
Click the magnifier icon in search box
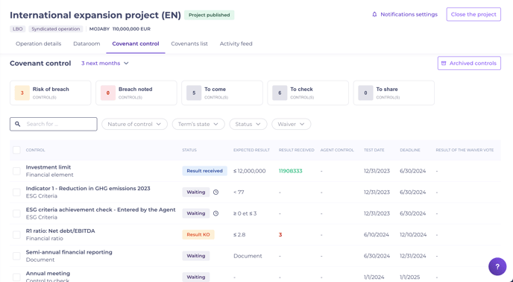pyautogui.click(x=18, y=124)
